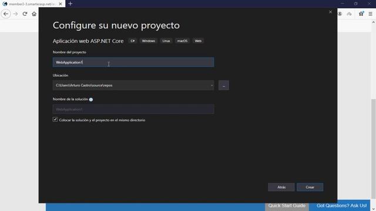Screen dimensions: 376x211
Task: Click the scrollbar down arrow
Action: point(374,209)
